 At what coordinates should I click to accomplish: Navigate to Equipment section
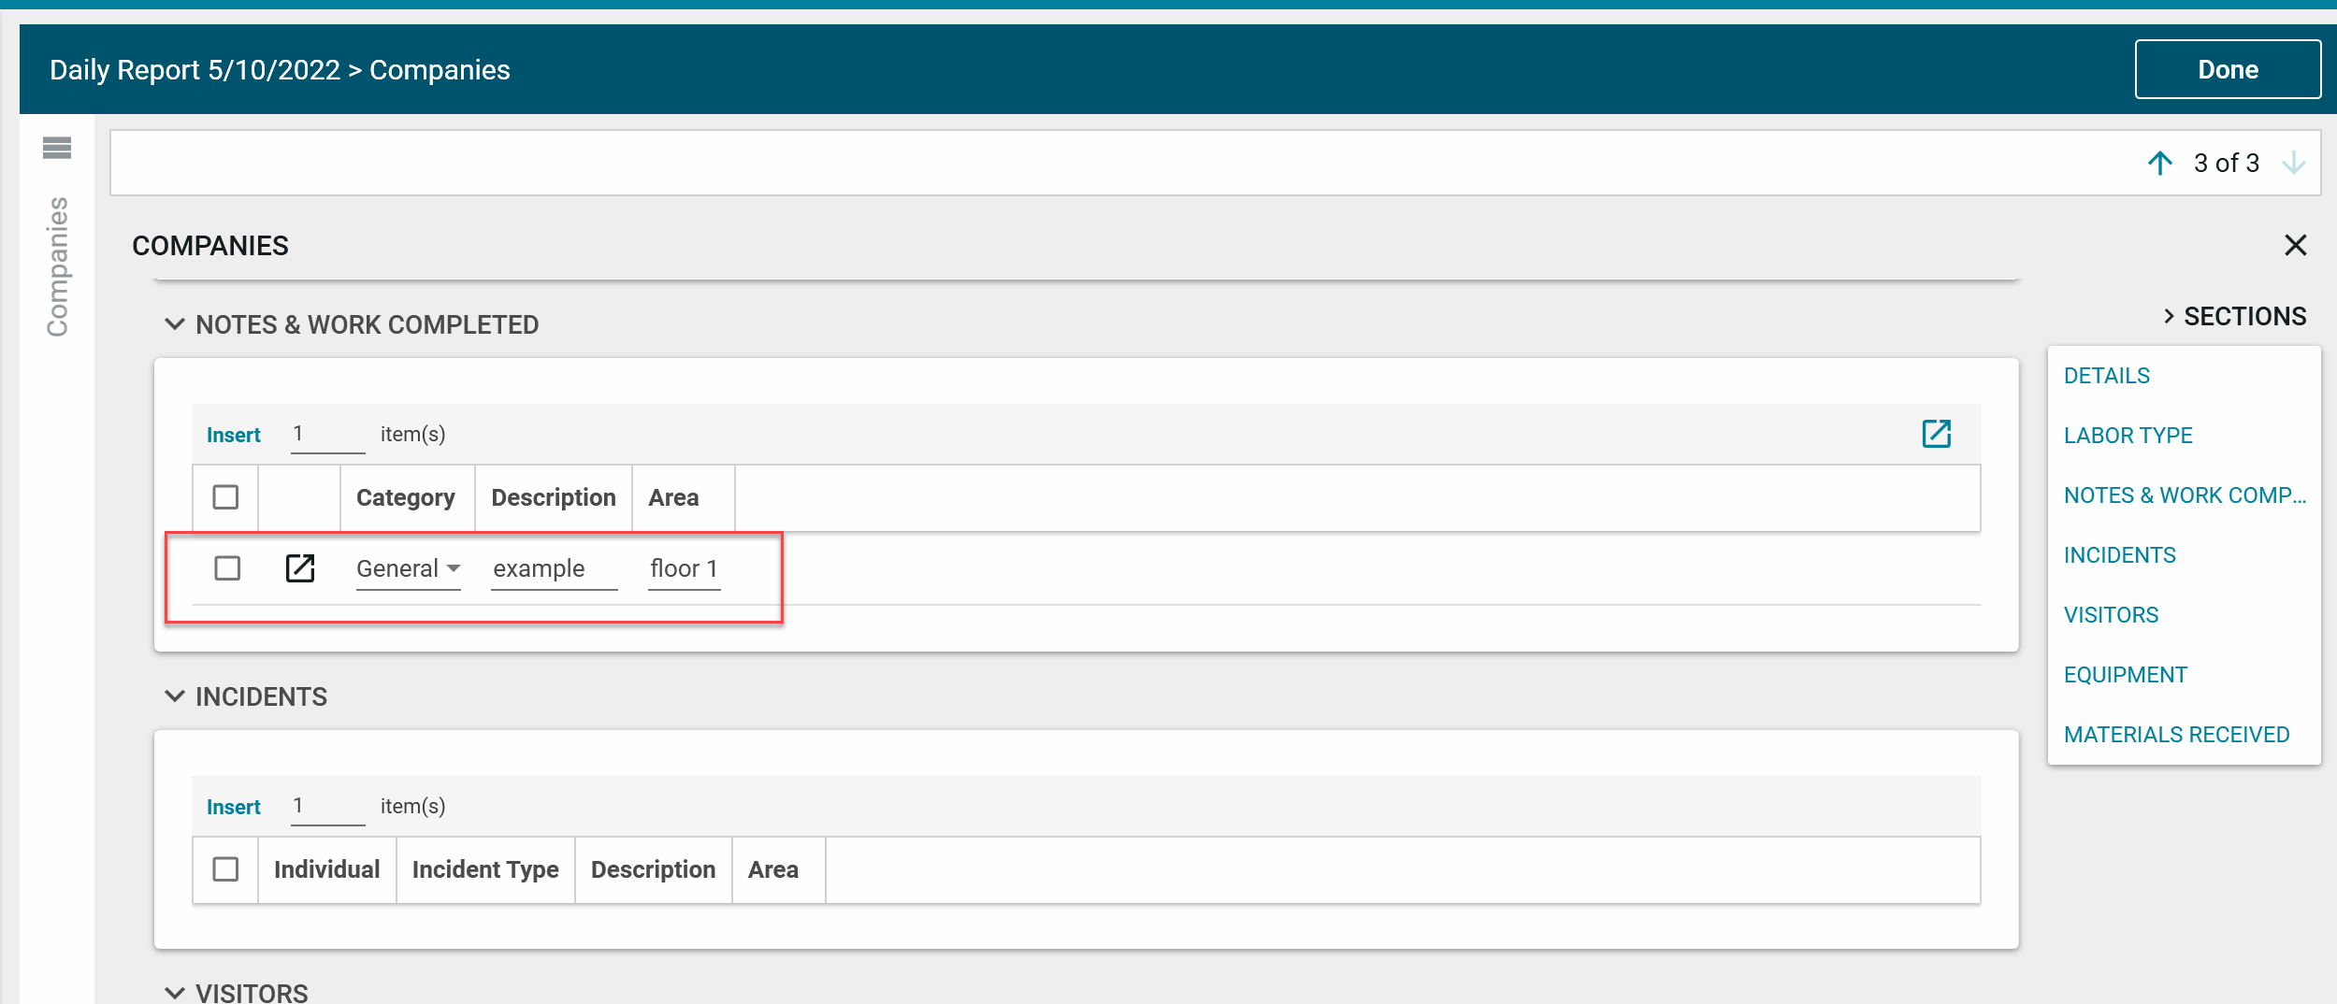click(2125, 675)
